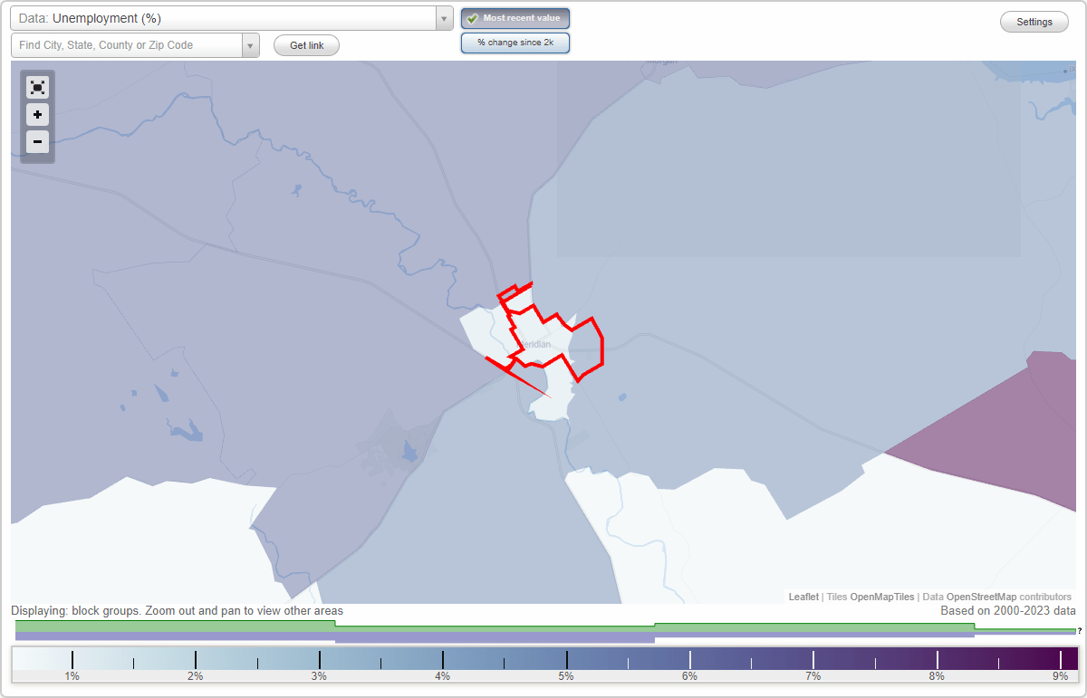Open the Data Unemployment (%) dropdown arrow
1087x698 pixels.
point(444,18)
